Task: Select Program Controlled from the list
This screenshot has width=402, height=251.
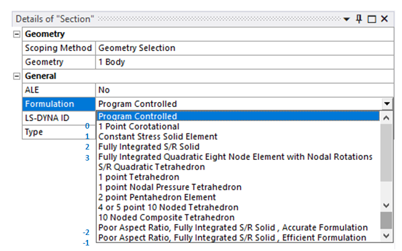Action: pos(138,116)
